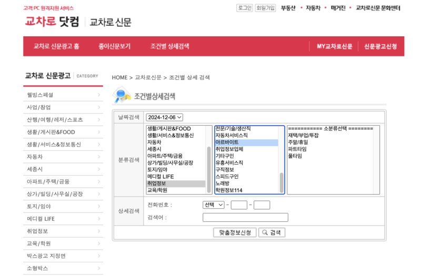Open 상가/빌딩/사무실/공장 in the sidebar

63,194
